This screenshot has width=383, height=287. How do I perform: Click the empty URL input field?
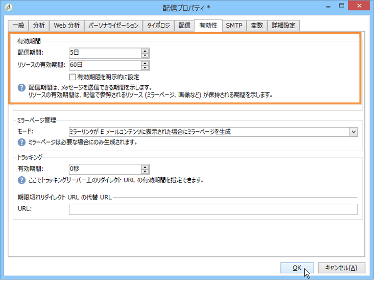tap(213, 209)
